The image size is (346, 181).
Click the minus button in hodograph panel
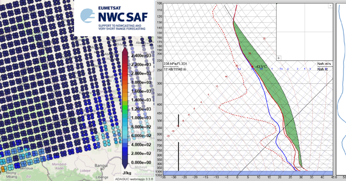pos(330,6)
